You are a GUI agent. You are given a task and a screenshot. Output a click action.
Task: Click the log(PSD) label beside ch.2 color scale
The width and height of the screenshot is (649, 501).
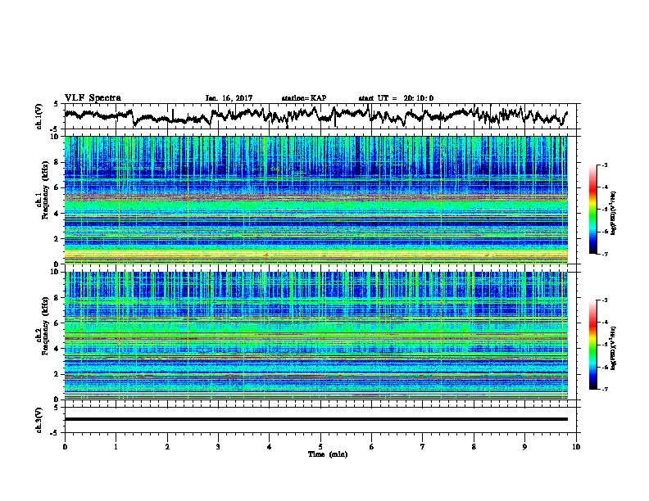coord(614,348)
